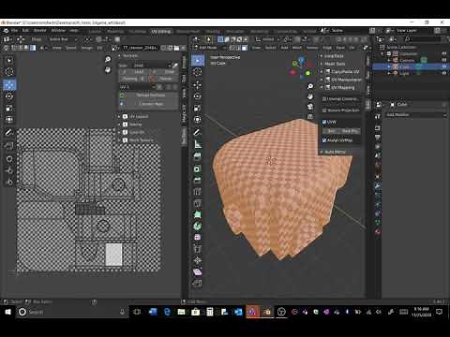The image size is (450, 337).
Task: Expand the Copy/Paste UV panel
Action: coord(341,71)
